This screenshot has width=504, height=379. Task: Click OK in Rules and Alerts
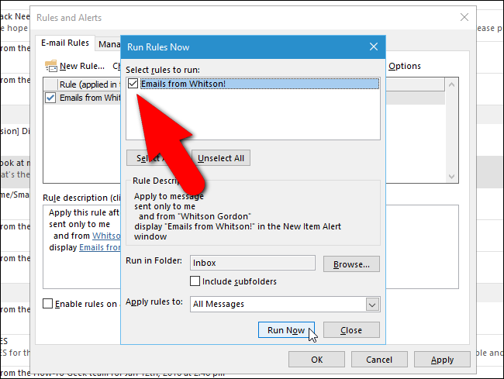(316, 360)
